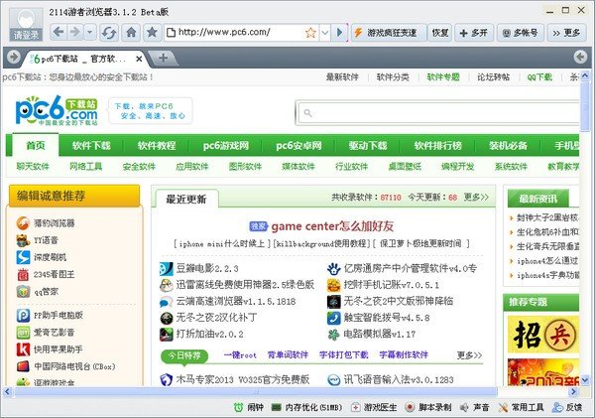Click the browser forward arrow button

point(75,33)
